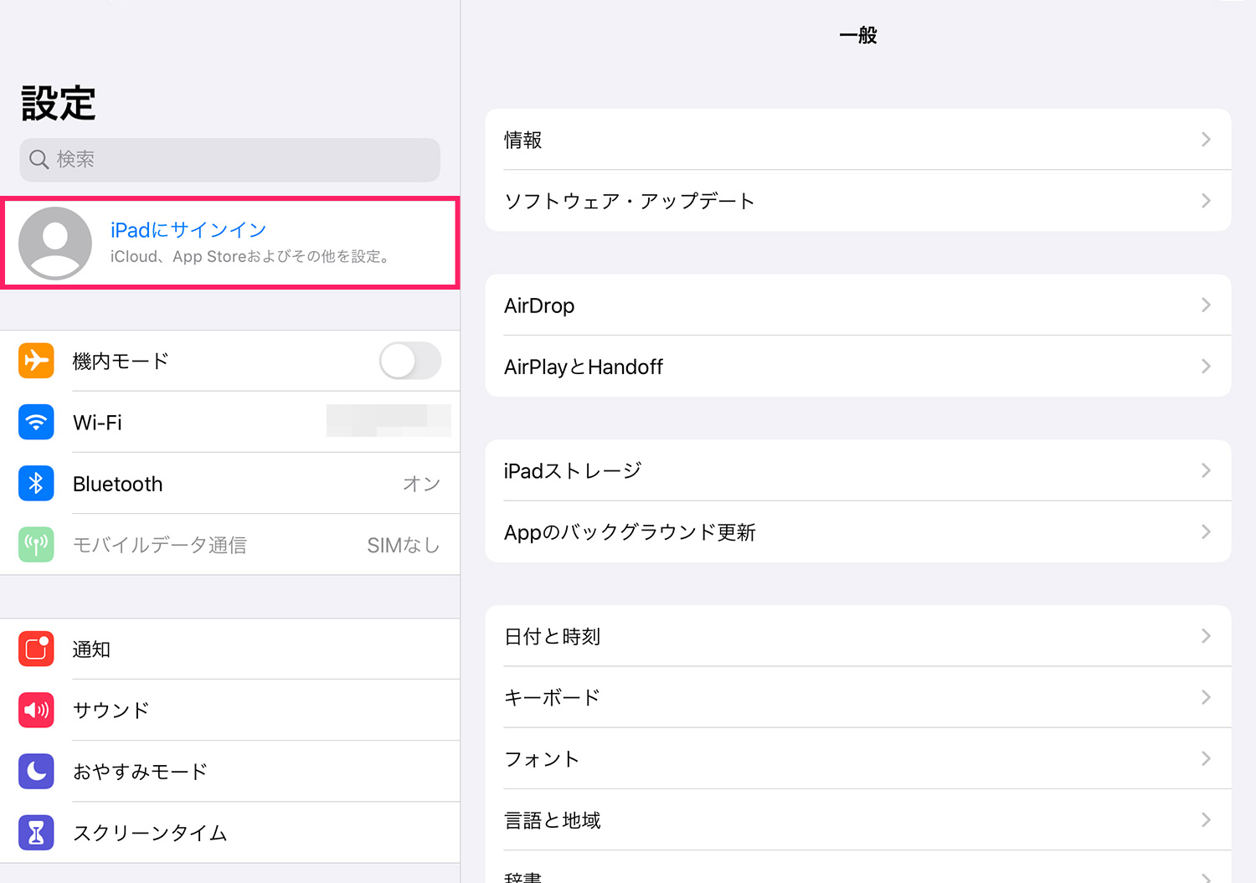Viewport: 1256px width, 883px height.
Task: Tap the Do Not Disturb moon icon
Action: click(x=36, y=771)
